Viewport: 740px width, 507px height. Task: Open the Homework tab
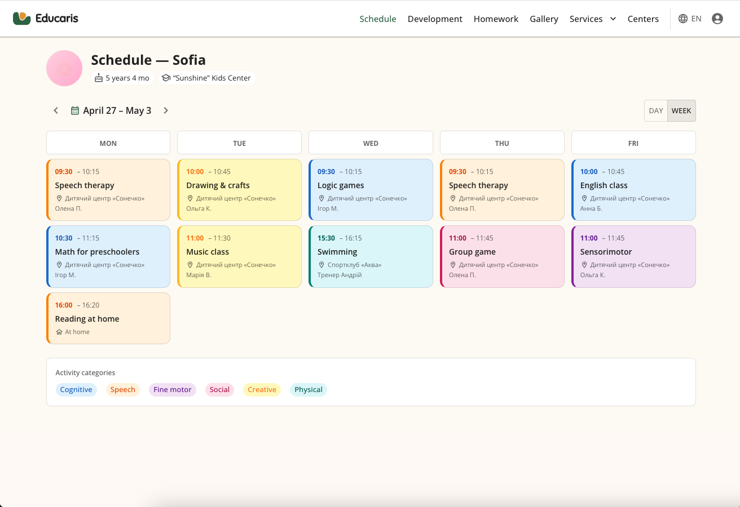click(496, 19)
